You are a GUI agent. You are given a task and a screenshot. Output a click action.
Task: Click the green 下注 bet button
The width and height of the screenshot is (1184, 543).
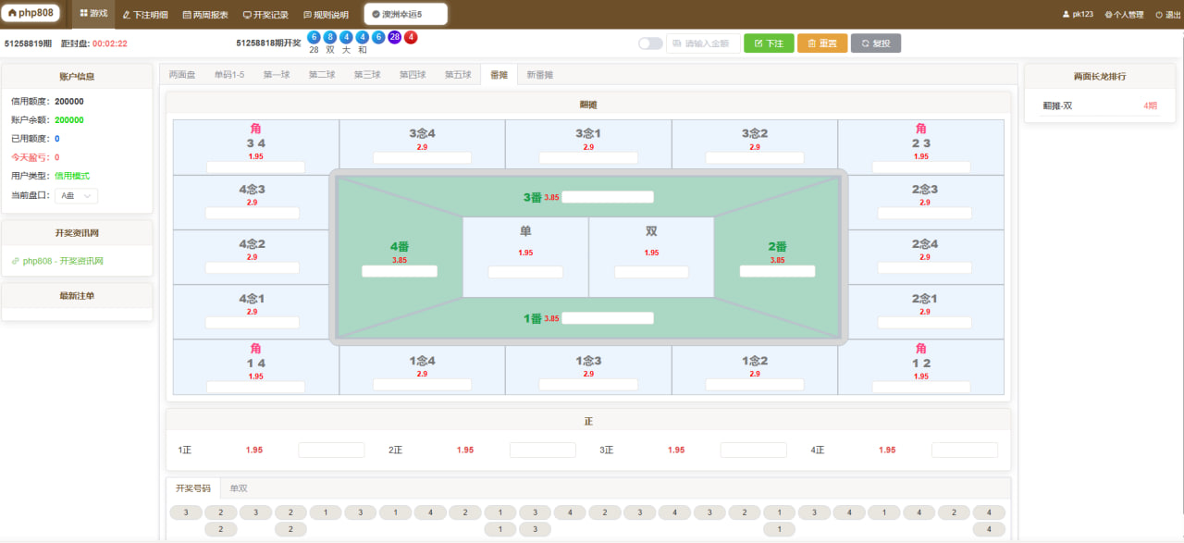tap(769, 43)
